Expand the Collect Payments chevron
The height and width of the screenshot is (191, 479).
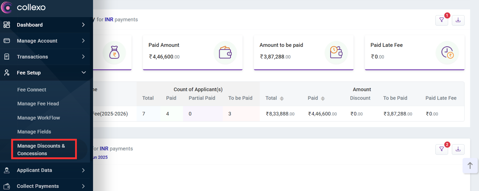point(84,186)
